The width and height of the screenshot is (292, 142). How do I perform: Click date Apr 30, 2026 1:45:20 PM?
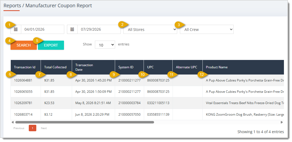94,80
